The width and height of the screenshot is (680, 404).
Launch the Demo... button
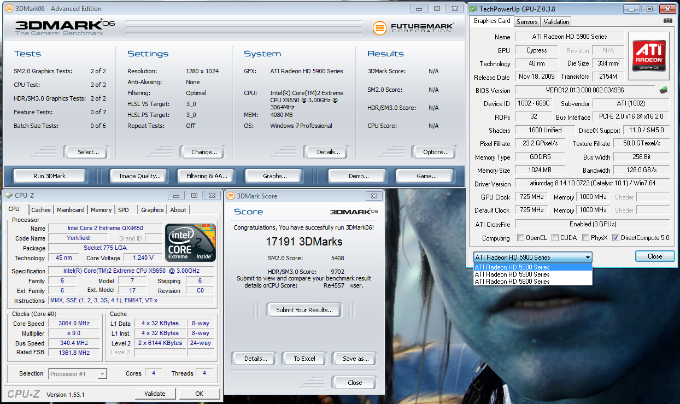click(358, 176)
